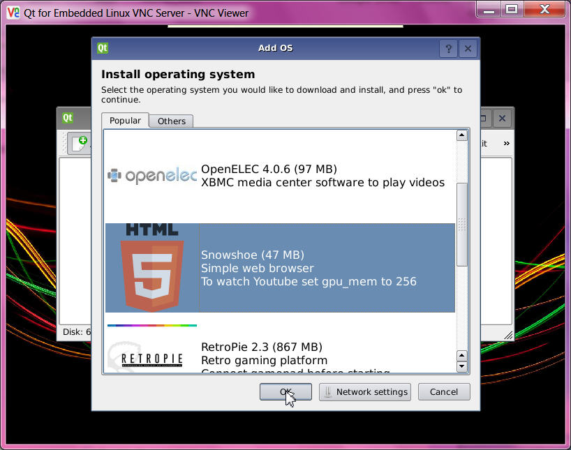Expand the toolbar overflow chevron
The width and height of the screenshot is (571, 450).
(506, 143)
